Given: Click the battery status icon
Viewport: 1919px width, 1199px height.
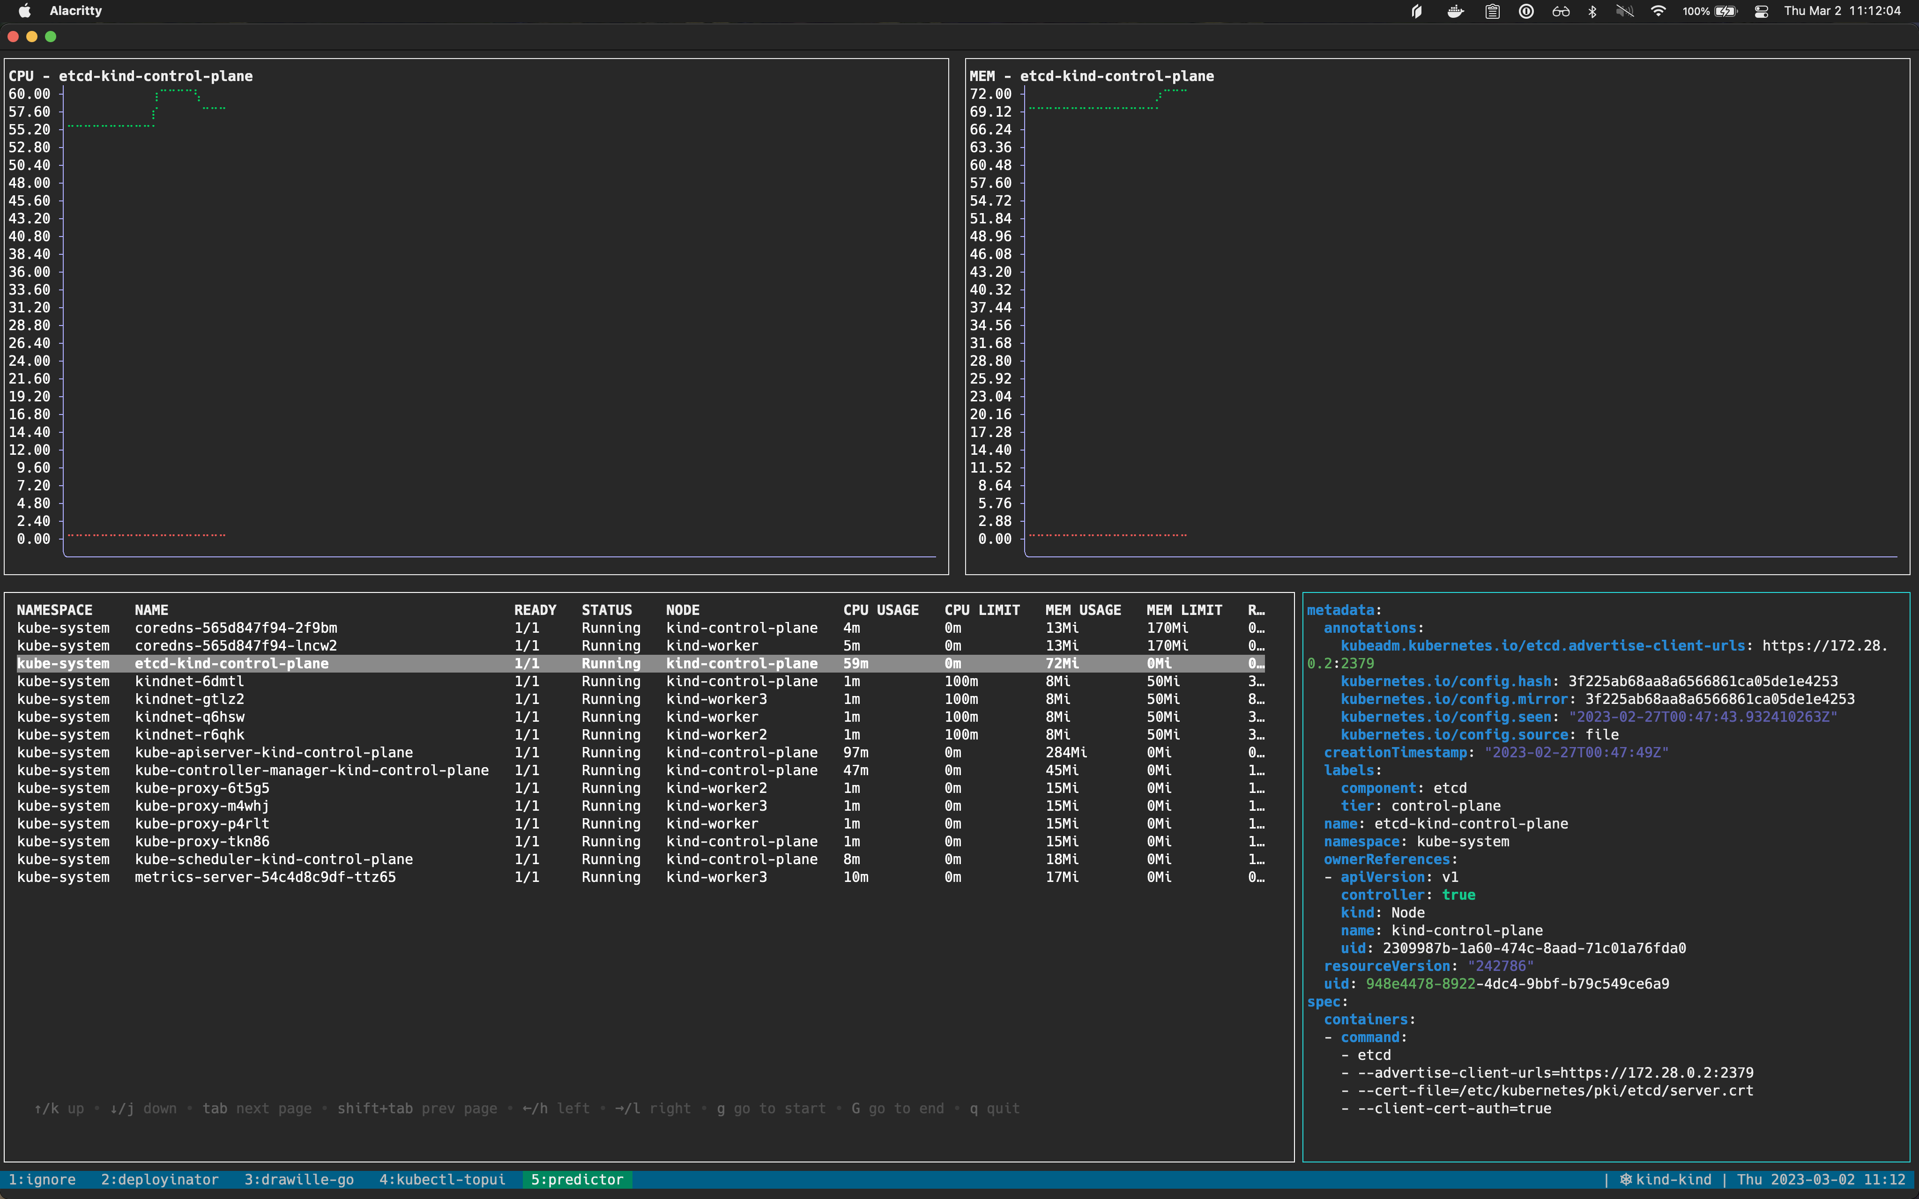Looking at the screenshot, I should tap(1726, 11).
